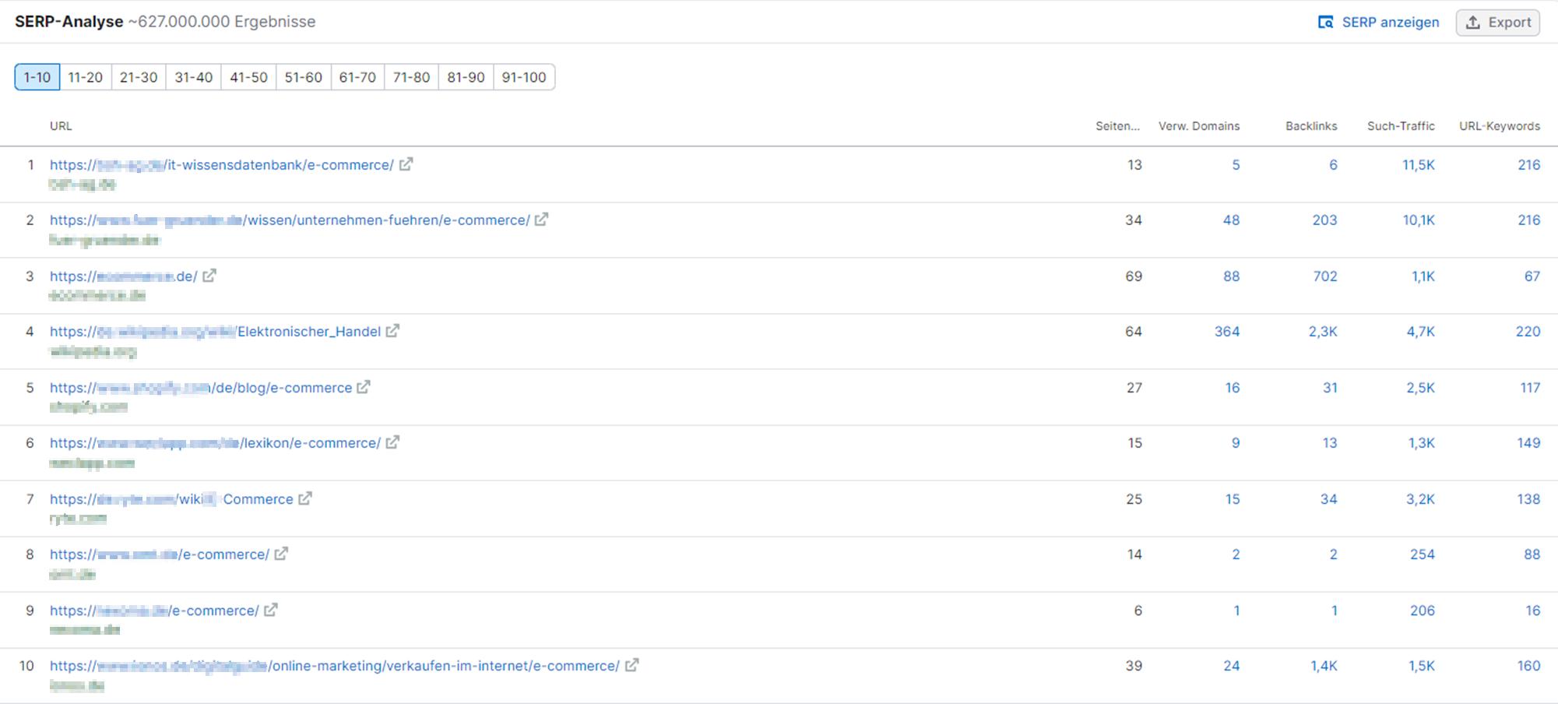Screen dimensions: 1558x704
Task: Select results page 21-30
Action: pyautogui.click(x=139, y=77)
